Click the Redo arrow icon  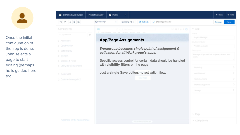click(x=65, y=22)
